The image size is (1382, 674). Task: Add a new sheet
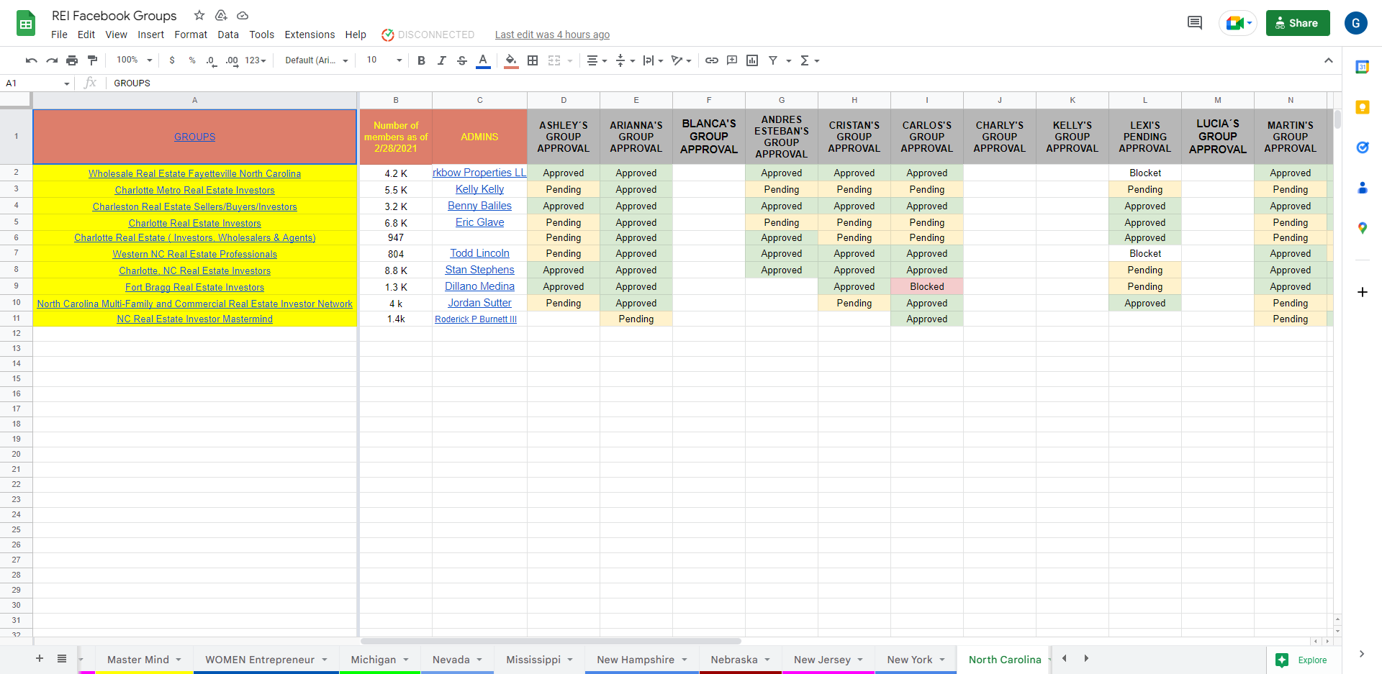point(40,658)
